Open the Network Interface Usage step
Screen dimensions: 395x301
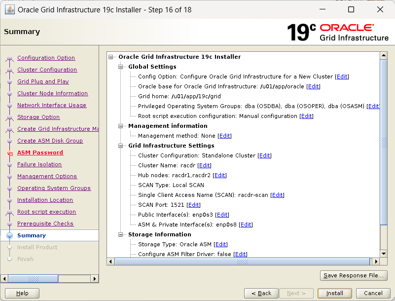click(x=52, y=105)
